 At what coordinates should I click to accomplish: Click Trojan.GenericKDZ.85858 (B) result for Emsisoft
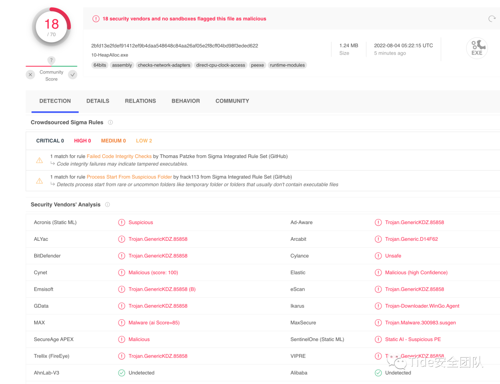[x=162, y=289]
